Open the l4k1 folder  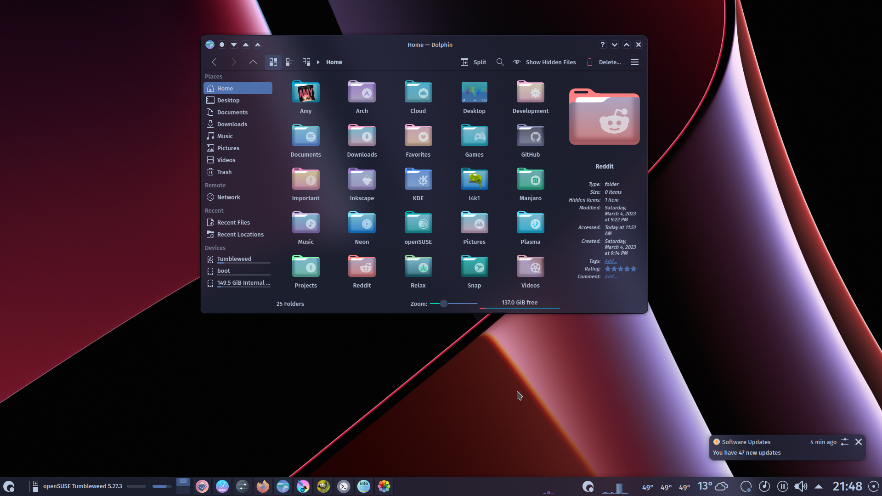[474, 185]
